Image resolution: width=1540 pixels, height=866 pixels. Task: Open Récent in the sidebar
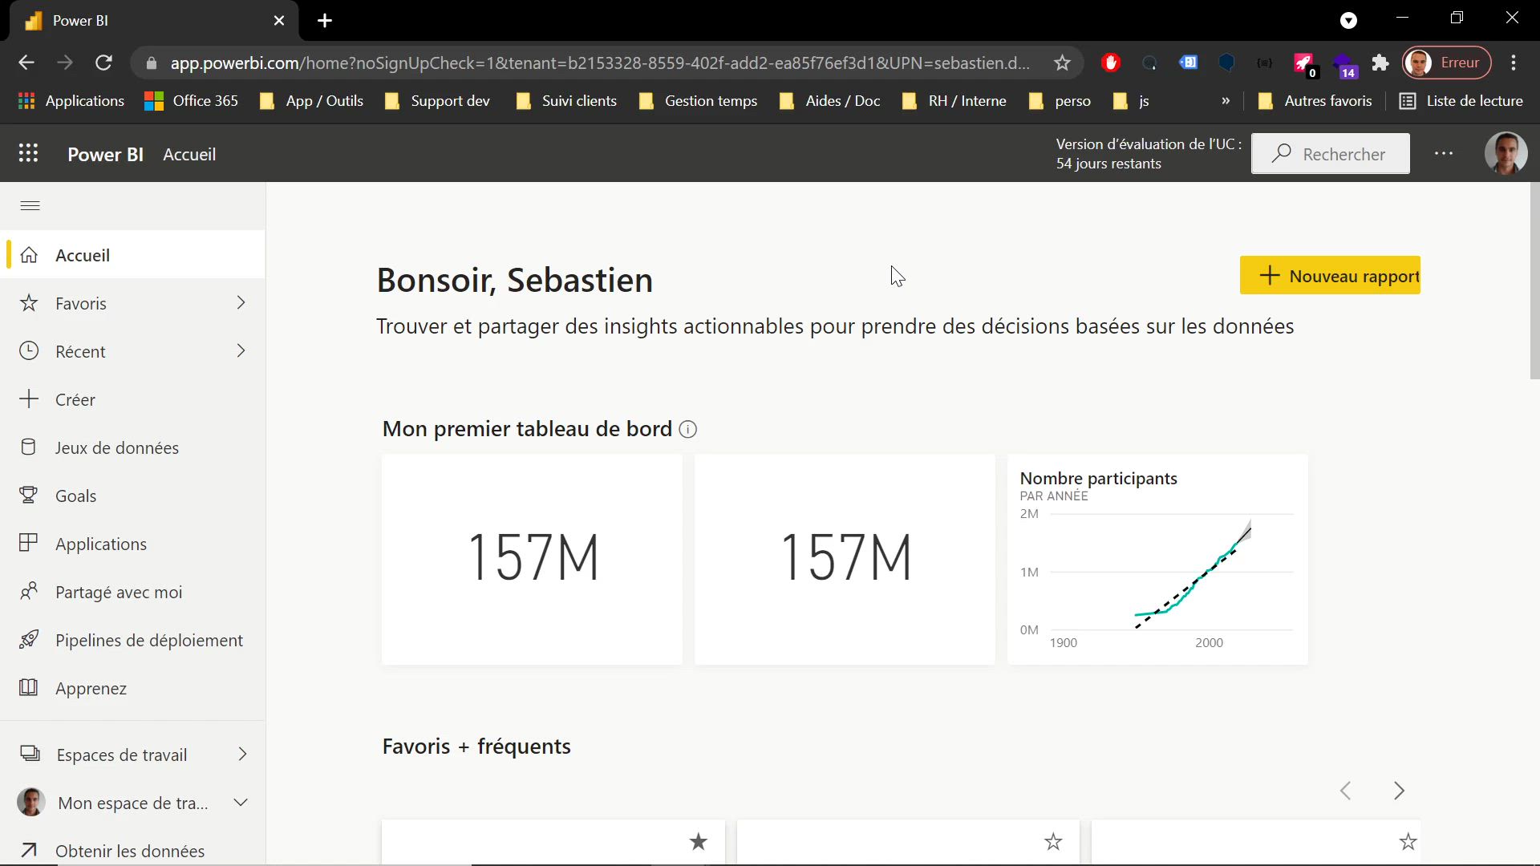pos(133,351)
